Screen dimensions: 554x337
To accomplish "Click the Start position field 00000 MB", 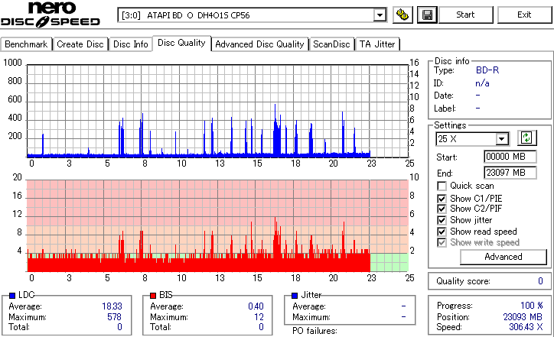I will coord(510,157).
